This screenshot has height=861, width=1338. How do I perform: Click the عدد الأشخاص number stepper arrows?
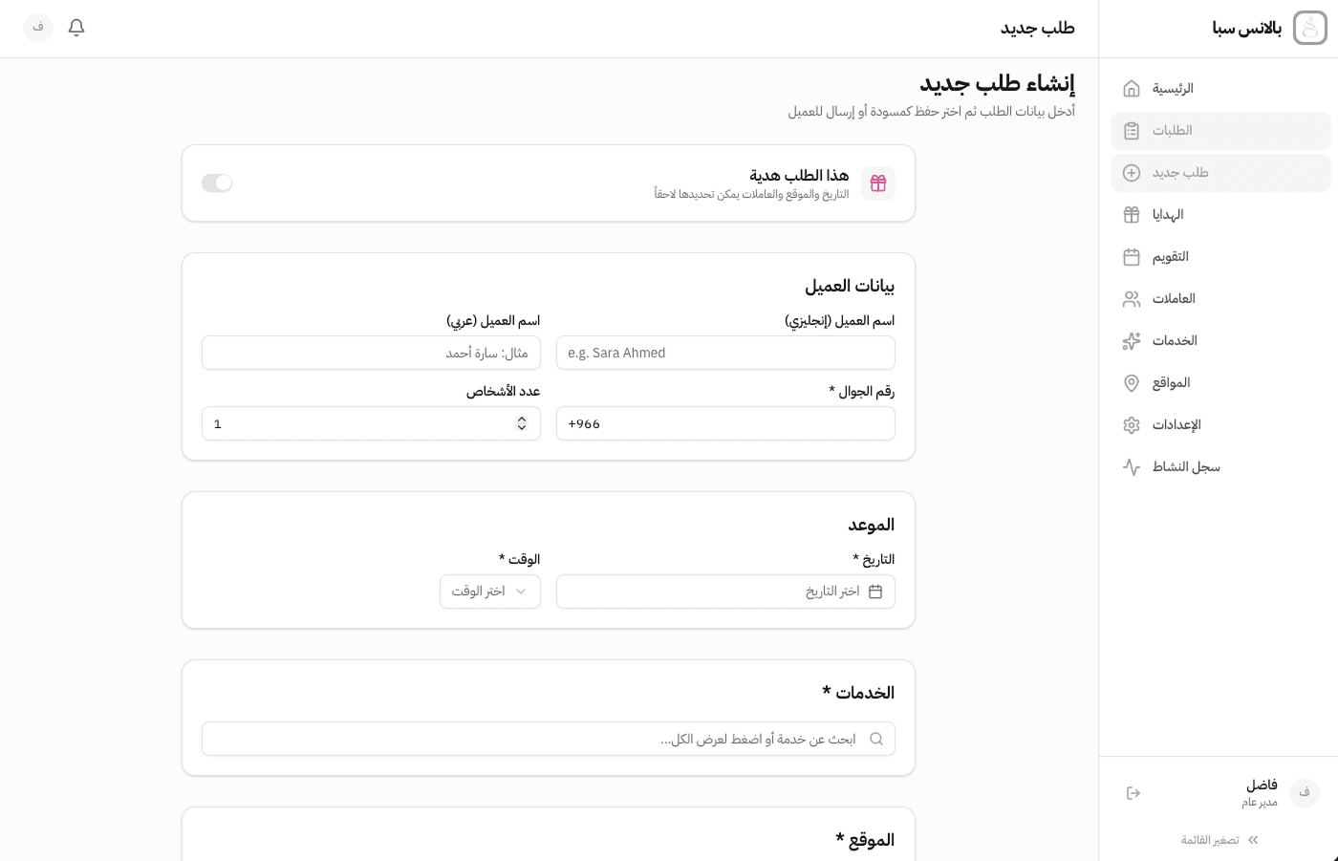coord(522,423)
